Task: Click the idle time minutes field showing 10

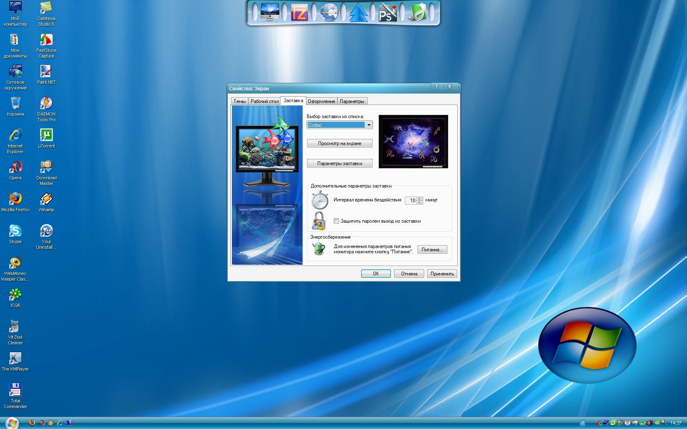Action: coord(411,200)
